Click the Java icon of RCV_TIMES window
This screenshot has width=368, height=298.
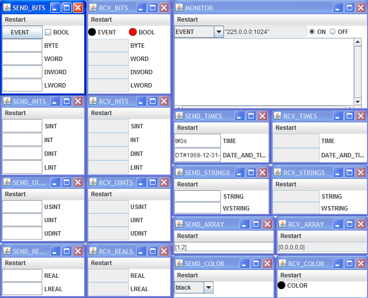[x=277, y=116]
